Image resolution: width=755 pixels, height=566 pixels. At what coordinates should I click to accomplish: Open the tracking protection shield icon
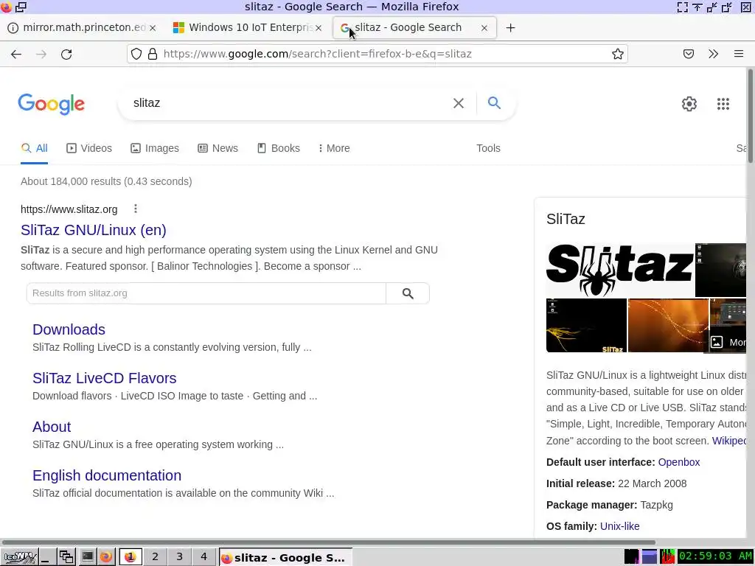(x=136, y=54)
